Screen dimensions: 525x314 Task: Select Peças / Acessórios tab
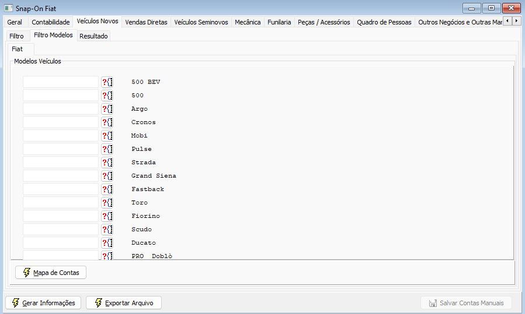(324, 22)
